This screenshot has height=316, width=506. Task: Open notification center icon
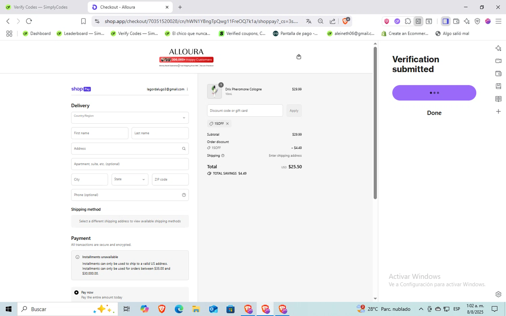[495, 309]
